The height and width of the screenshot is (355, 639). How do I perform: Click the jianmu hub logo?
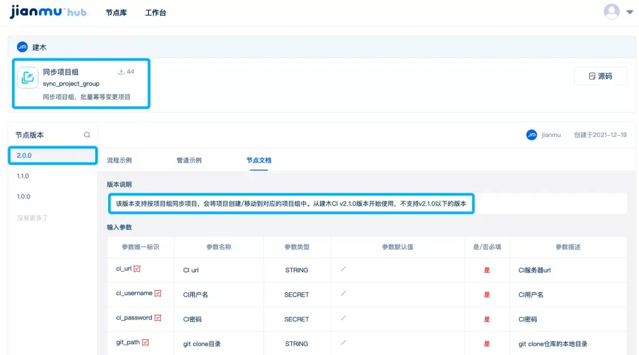[48, 11]
